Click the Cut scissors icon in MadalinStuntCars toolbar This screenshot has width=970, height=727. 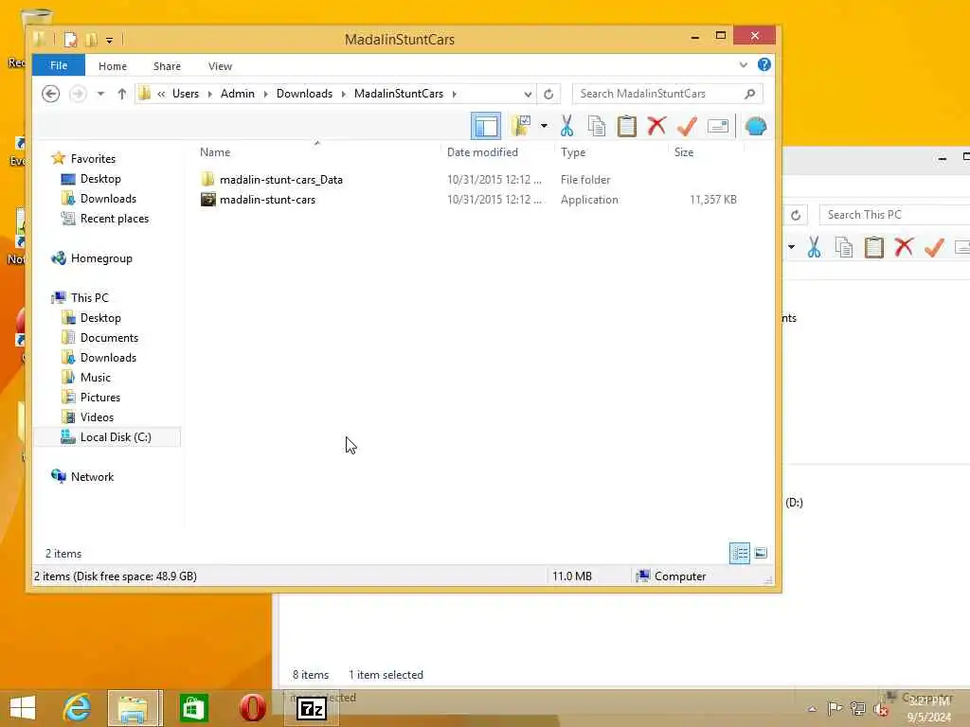pos(566,126)
